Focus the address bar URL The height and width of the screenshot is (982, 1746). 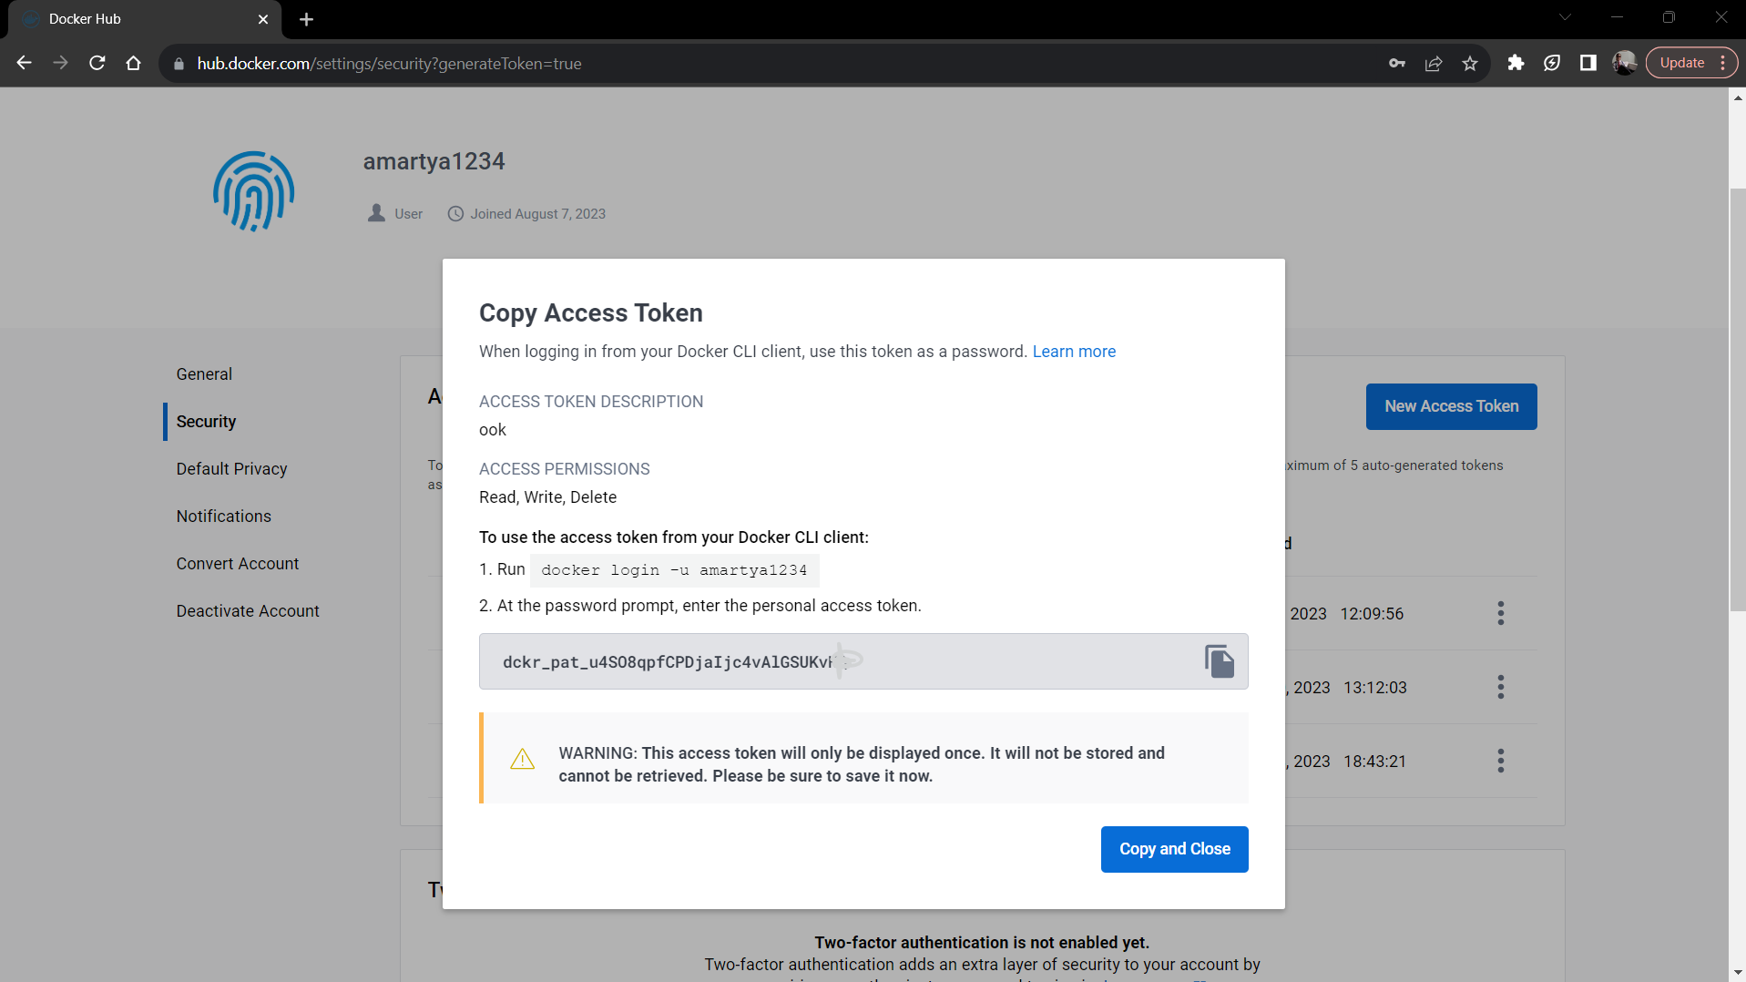click(389, 64)
